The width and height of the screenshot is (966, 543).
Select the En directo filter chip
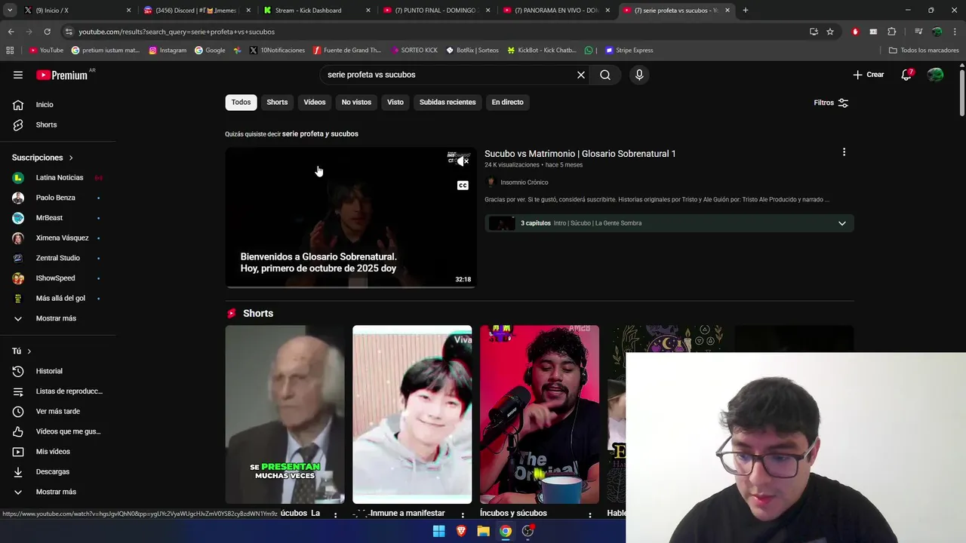(507, 102)
